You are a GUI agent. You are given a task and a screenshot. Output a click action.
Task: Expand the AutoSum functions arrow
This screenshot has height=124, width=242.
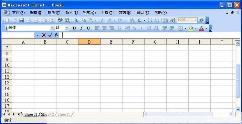[x=144, y=20]
